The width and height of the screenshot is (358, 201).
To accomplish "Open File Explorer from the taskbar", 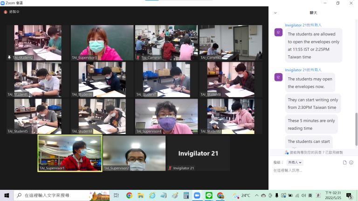I will coord(141,195).
